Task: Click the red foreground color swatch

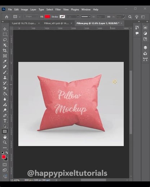Action: click(x=4, y=157)
